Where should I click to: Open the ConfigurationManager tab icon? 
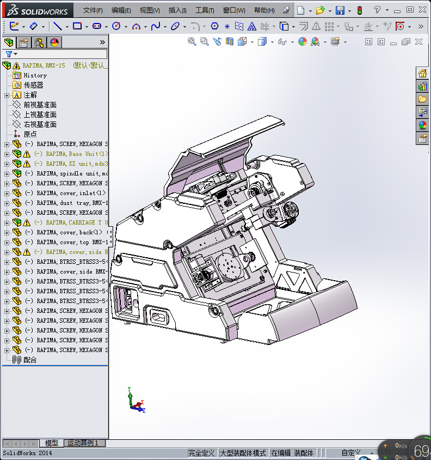39,43
